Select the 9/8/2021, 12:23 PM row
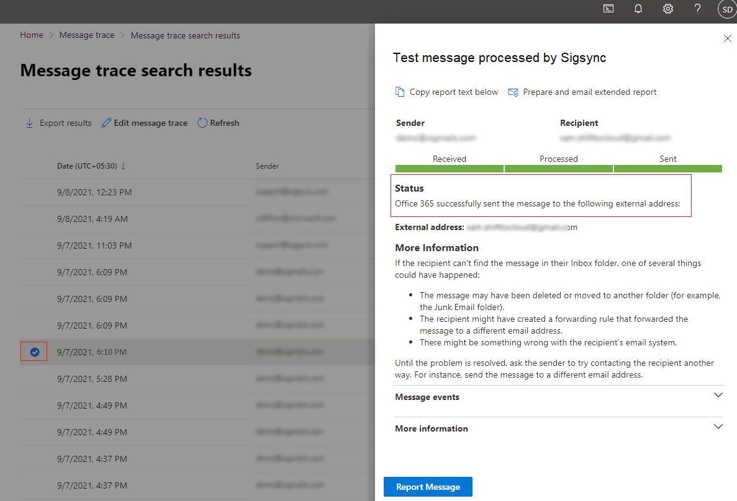 click(94, 192)
